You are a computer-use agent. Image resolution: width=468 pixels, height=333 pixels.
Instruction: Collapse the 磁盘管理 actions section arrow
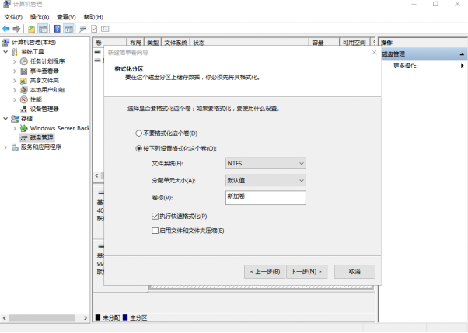(462, 54)
